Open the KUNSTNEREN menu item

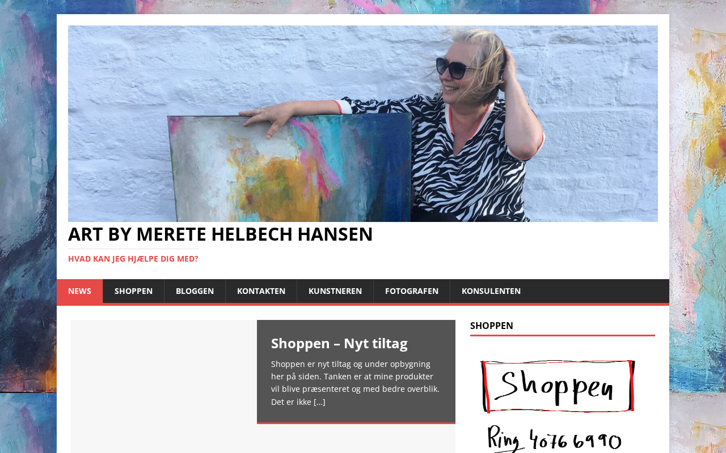coord(335,291)
